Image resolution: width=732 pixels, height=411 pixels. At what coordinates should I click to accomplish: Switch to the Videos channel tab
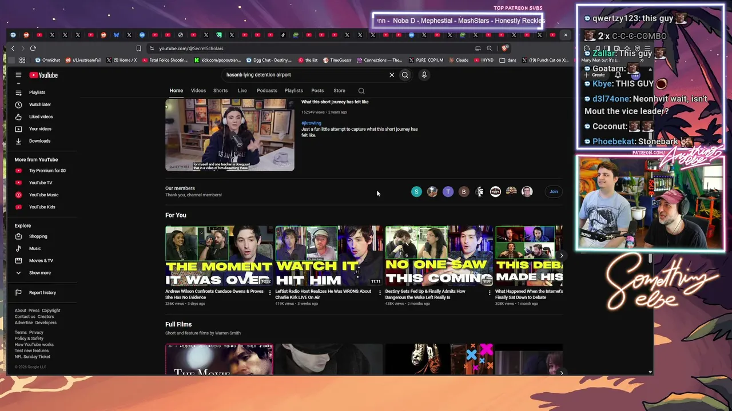[x=198, y=91]
